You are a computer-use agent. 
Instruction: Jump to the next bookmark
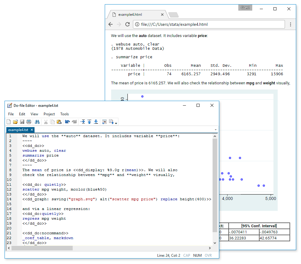click(x=96, y=121)
